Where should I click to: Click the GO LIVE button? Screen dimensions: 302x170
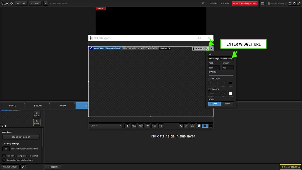(21, 3)
